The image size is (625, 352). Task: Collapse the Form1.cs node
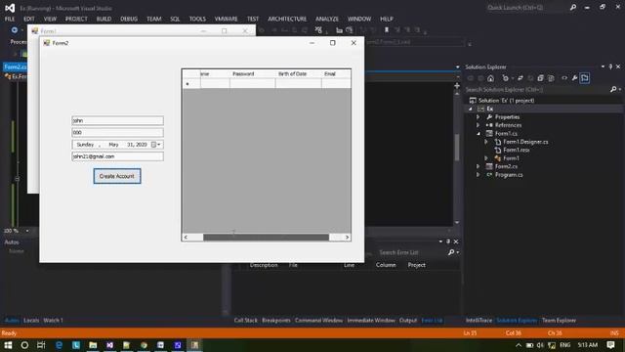(x=479, y=134)
